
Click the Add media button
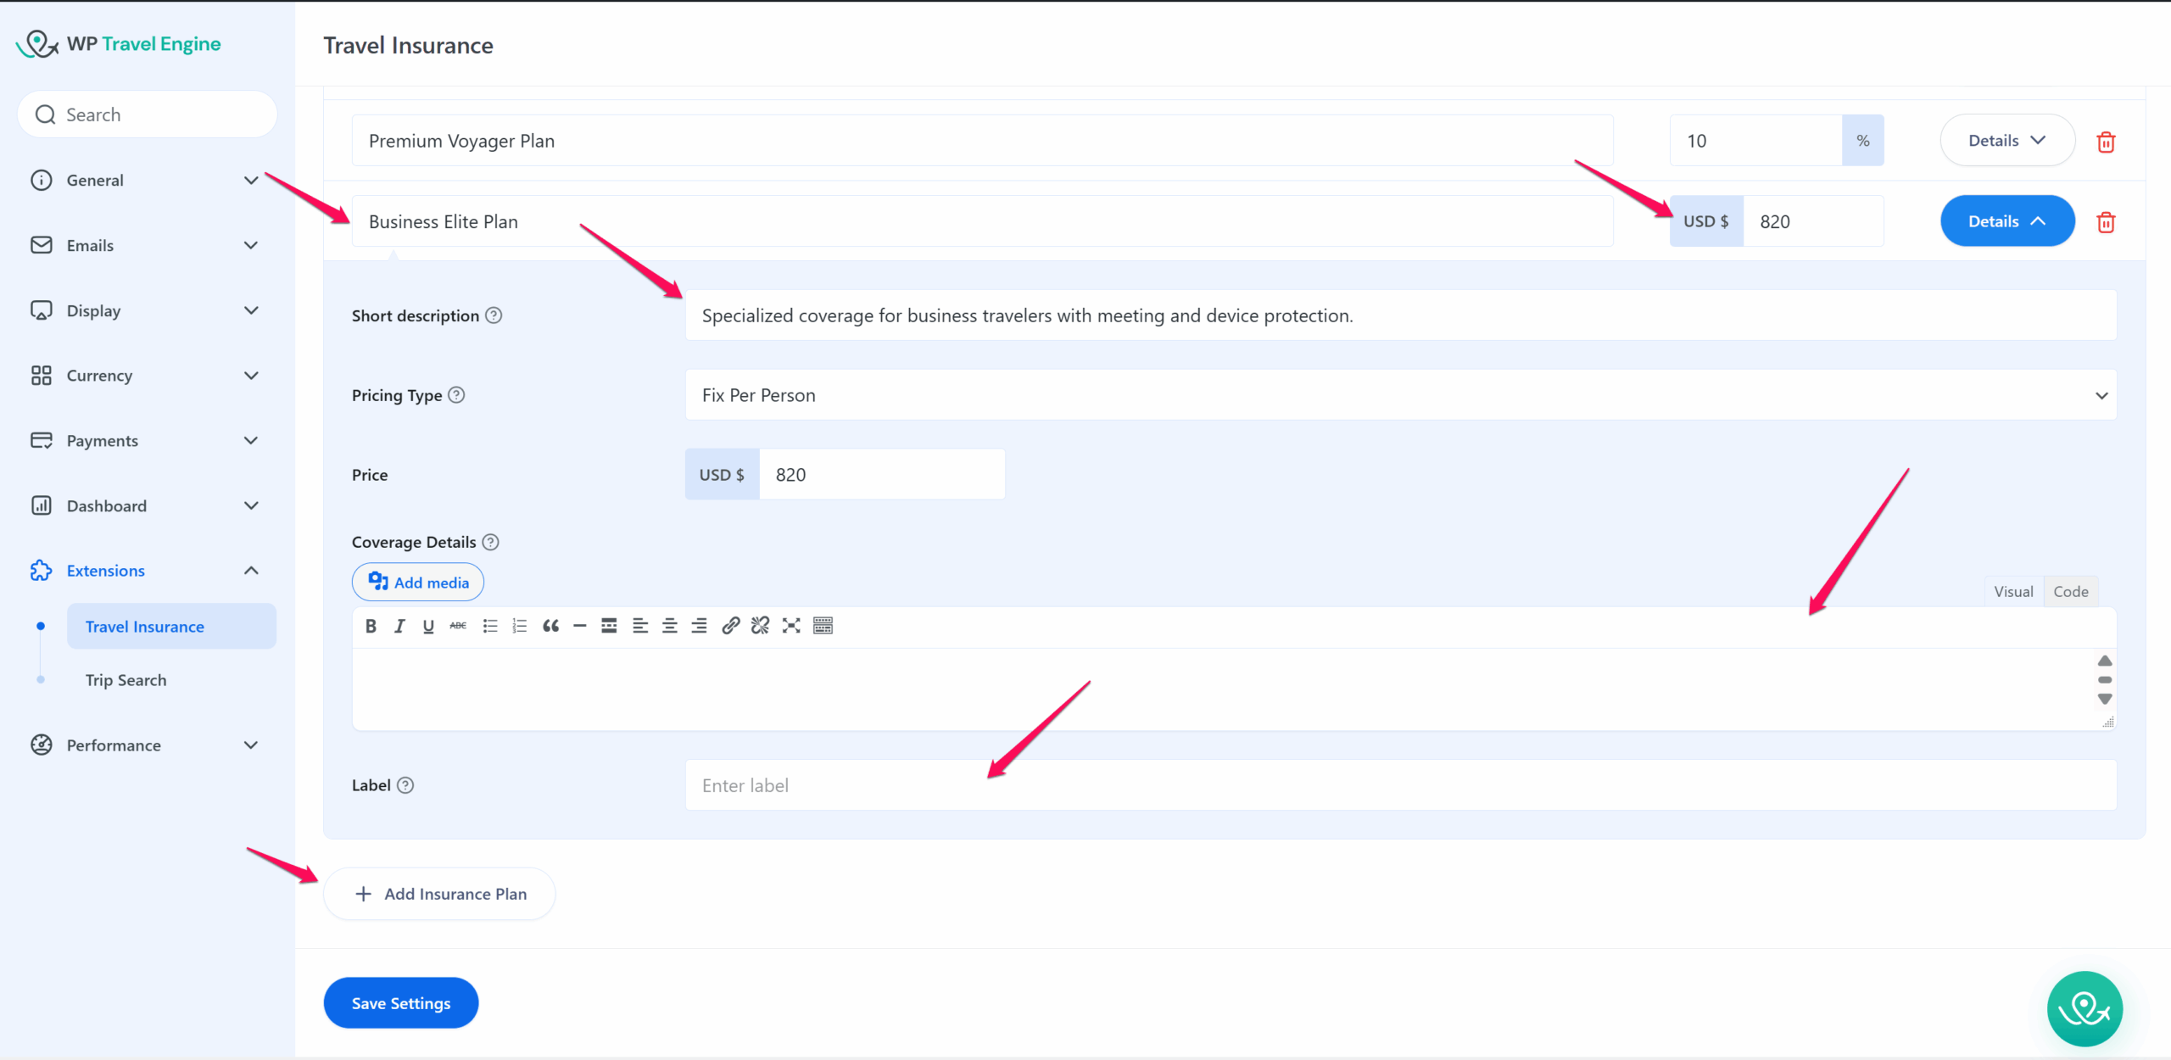click(x=418, y=583)
